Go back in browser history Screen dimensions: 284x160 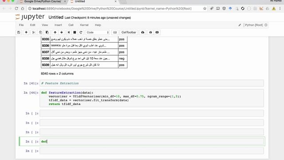click(x=4, y=8)
